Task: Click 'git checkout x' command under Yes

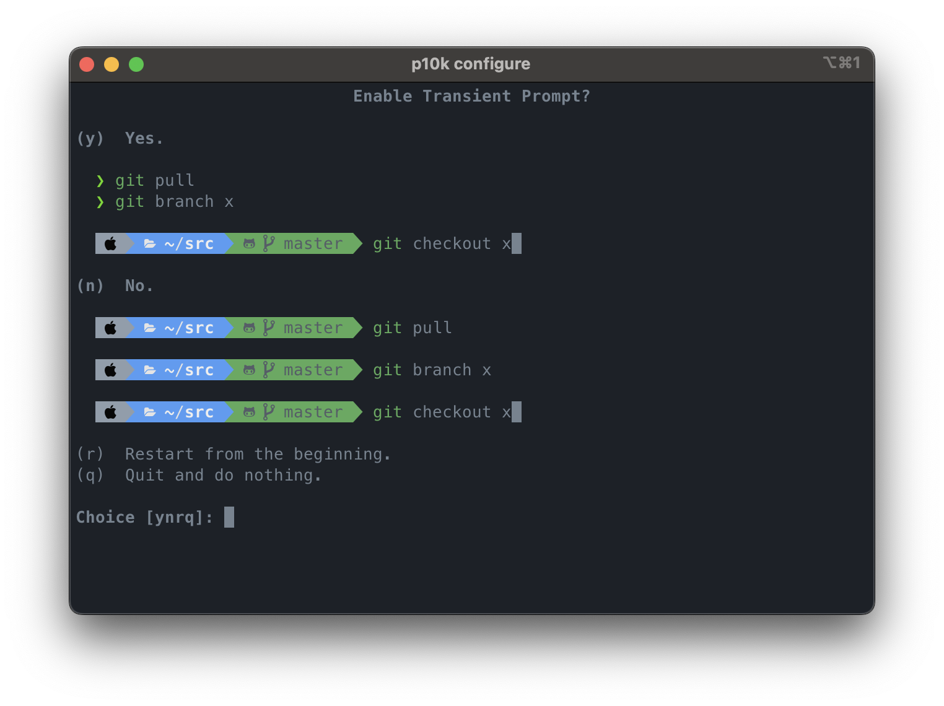Action: pos(442,244)
